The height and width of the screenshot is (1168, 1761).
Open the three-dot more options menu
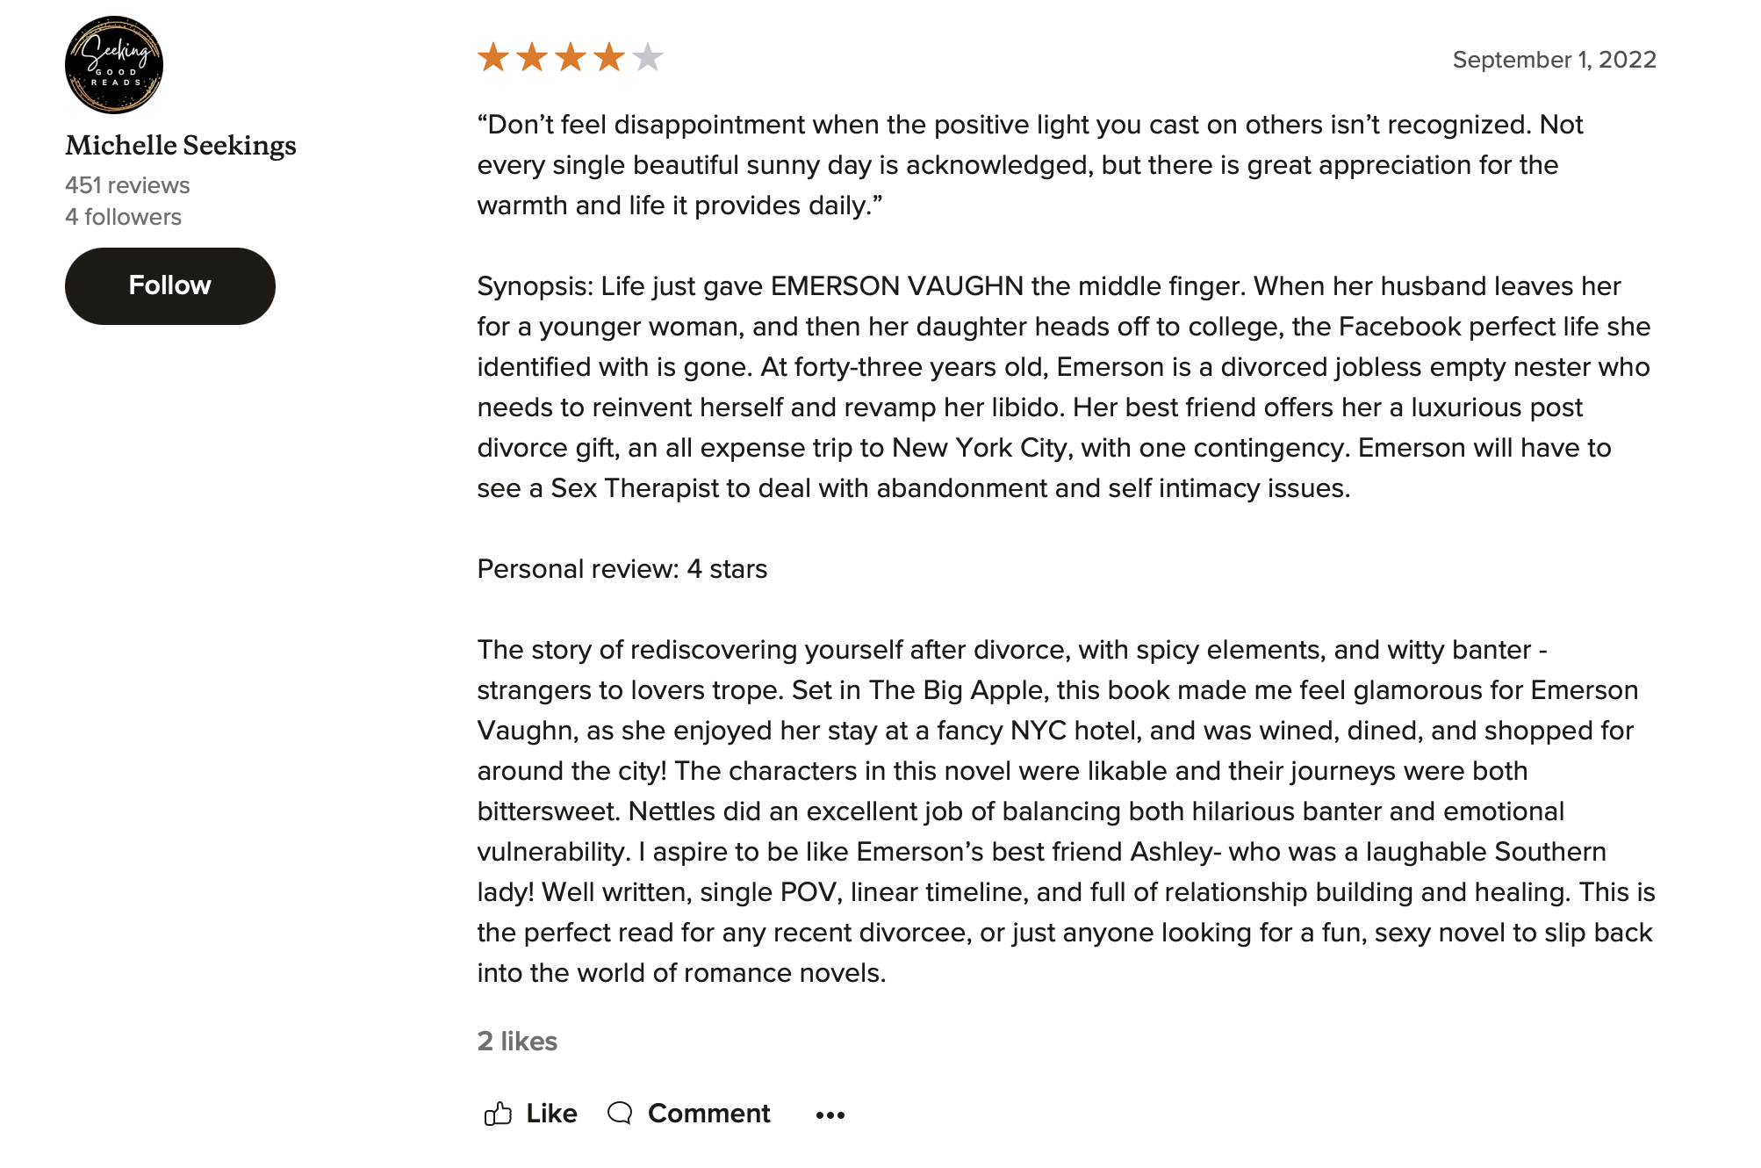point(830,1115)
